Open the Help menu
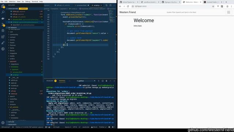 [x=41, y=1]
